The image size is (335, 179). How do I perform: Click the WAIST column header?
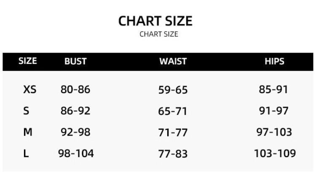click(x=173, y=61)
